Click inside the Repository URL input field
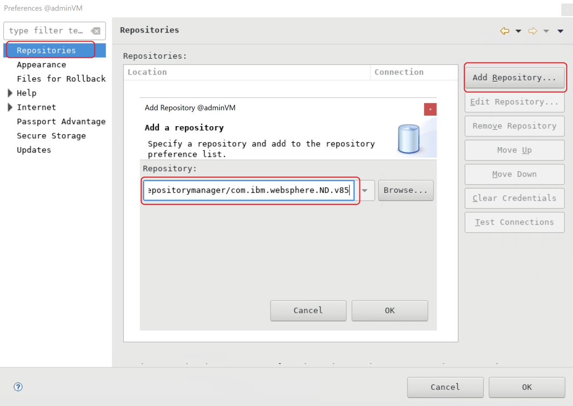The width and height of the screenshot is (573, 406). 248,190
